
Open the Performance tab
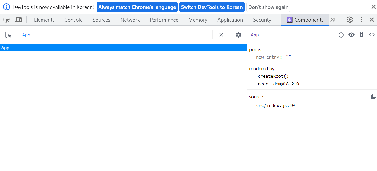click(x=164, y=20)
